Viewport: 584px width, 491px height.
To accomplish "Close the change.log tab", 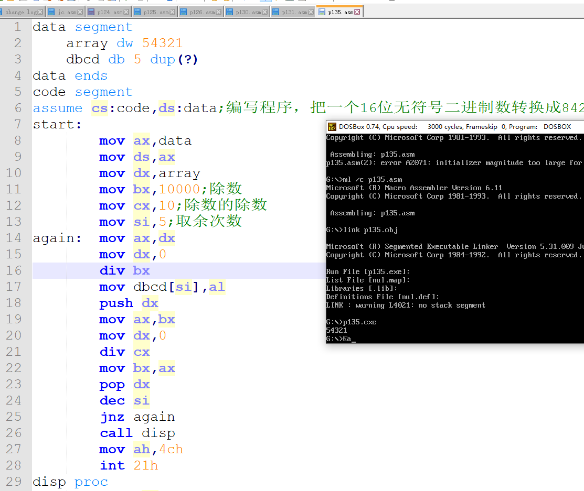I will point(40,12).
